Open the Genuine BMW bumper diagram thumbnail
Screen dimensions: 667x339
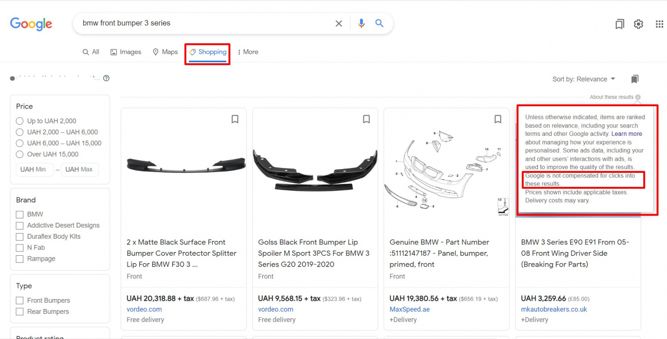coord(446,171)
